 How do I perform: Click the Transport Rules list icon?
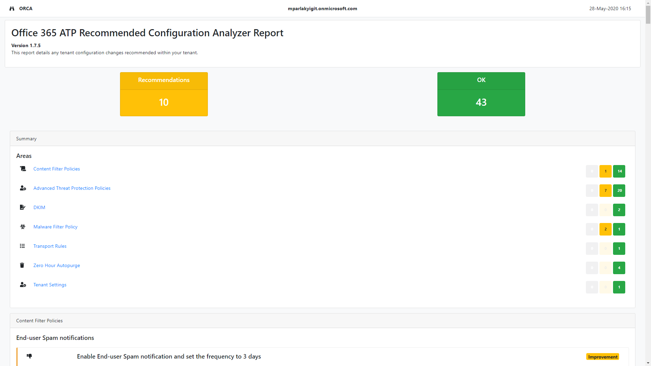click(22, 246)
